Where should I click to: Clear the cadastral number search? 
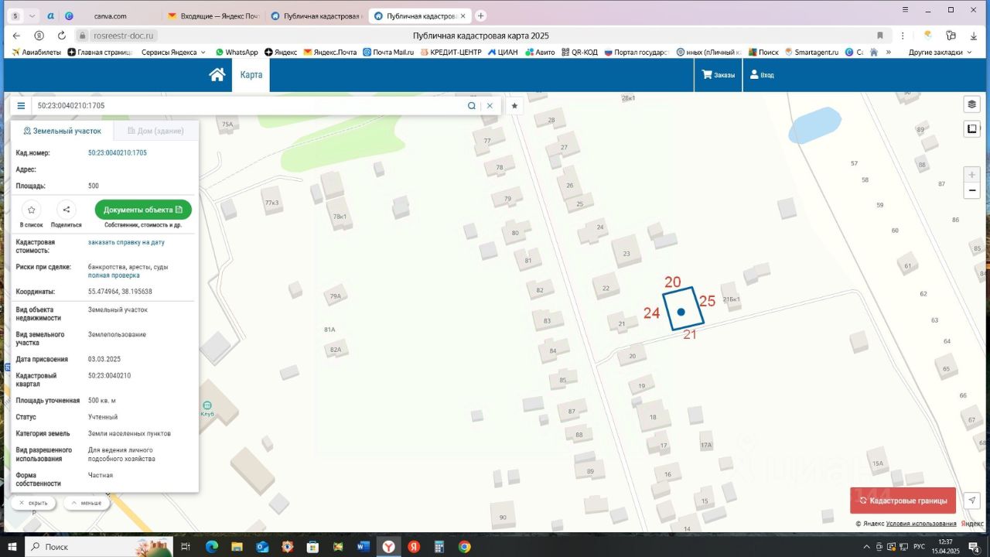[x=490, y=106]
